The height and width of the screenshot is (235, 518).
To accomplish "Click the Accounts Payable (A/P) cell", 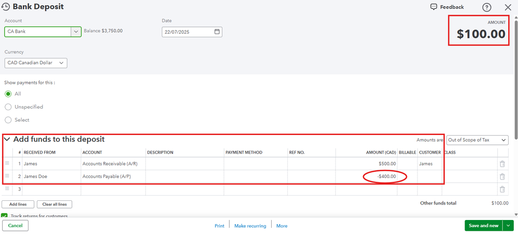I will pos(114,177).
